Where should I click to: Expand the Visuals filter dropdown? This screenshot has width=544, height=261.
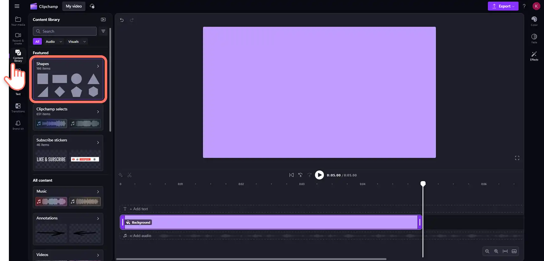77,42
